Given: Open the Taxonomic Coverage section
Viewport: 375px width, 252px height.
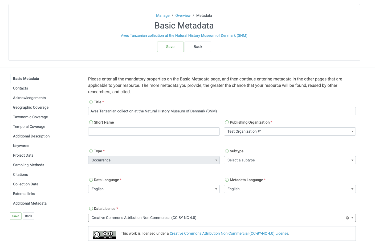Looking at the screenshot, I should pos(30,117).
